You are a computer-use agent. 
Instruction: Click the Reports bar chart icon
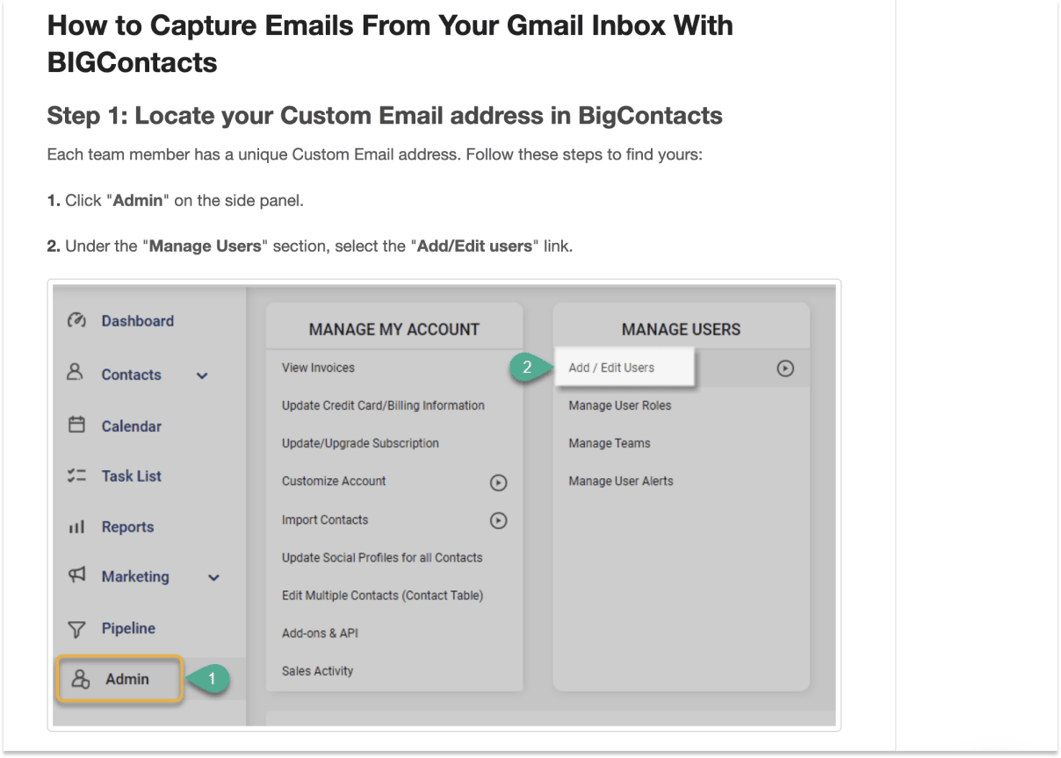pyautogui.click(x=76, y=527)
